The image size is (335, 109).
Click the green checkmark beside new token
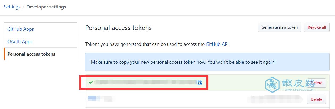[91, 82]
